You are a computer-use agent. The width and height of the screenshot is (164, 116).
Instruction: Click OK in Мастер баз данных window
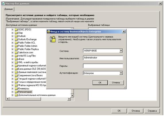click(x=119, y=111)
